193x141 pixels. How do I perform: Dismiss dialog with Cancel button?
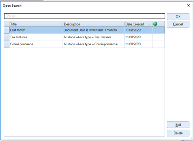tap(178, 24)
